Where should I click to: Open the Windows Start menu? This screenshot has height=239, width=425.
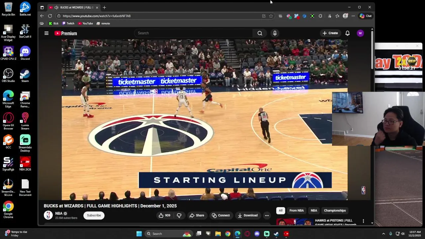pyautogui.click(x=139, y=234)
